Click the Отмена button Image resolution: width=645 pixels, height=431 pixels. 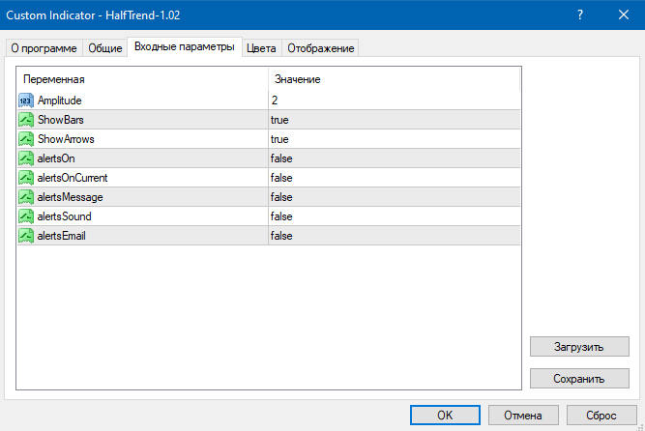(x=523, y=415)
